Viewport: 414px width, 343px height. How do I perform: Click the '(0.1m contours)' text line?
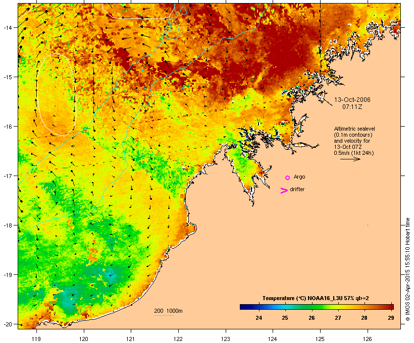tap(353, 135)
